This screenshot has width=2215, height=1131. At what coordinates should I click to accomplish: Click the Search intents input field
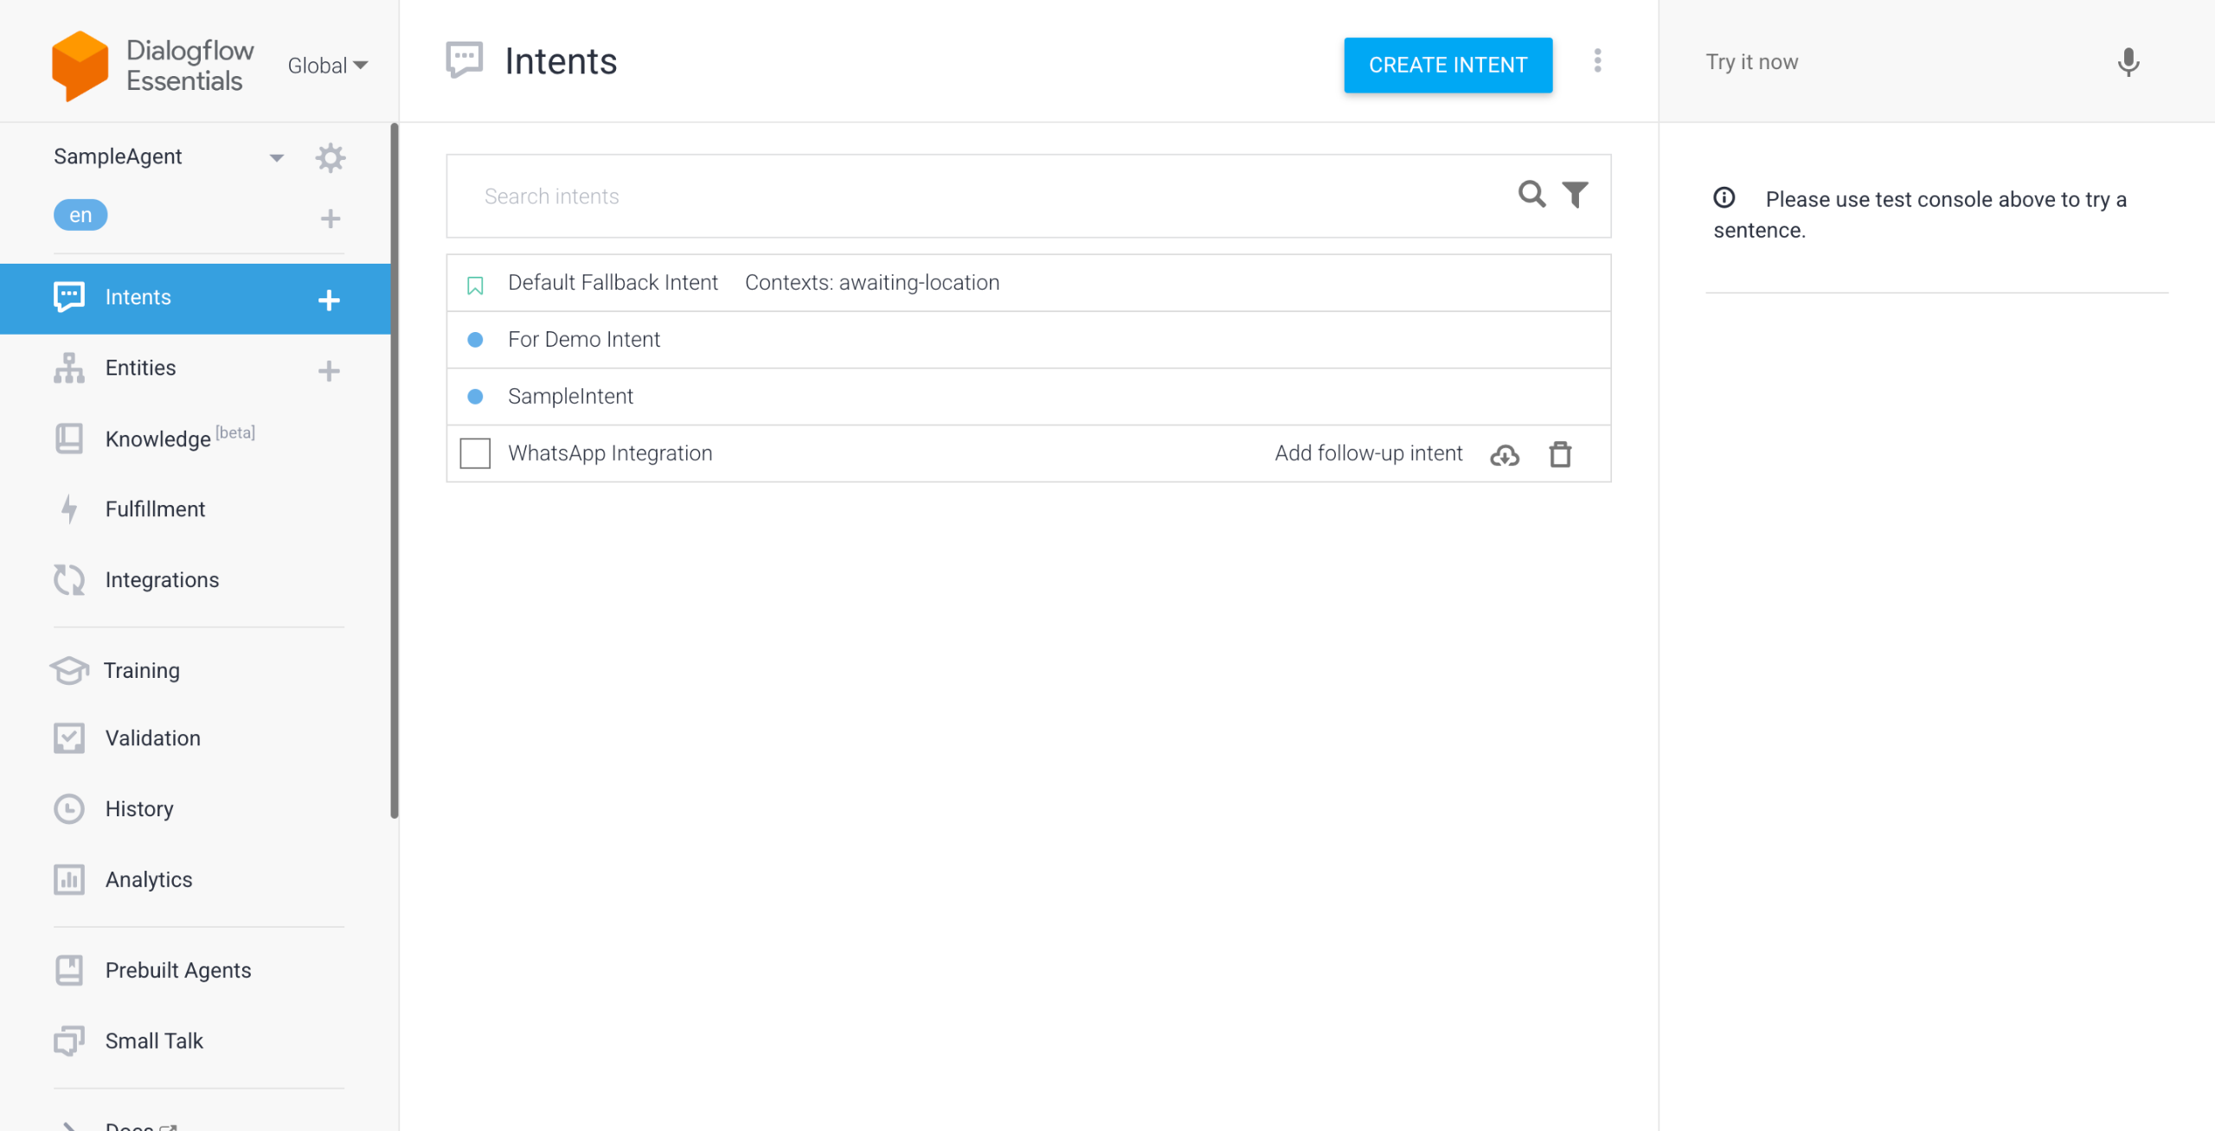click(986, 196)
